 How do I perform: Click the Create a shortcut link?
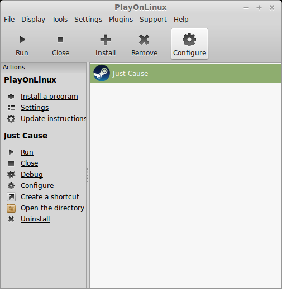tap(50, 197)
